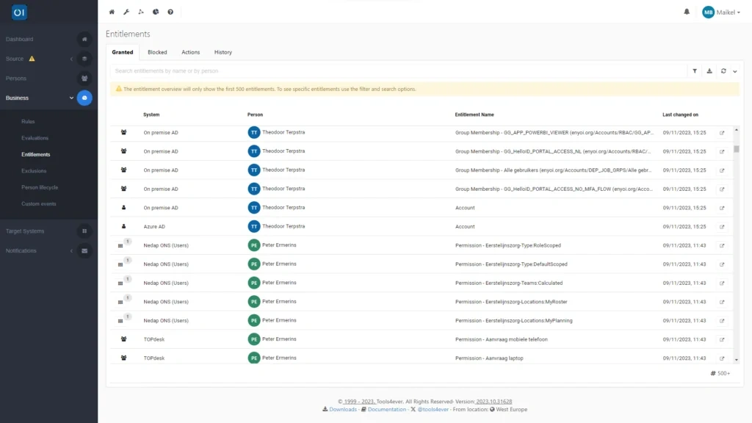Download the entitlements list via export icon
The height and width of the screenshot is (423, 752).
point(709,71)
